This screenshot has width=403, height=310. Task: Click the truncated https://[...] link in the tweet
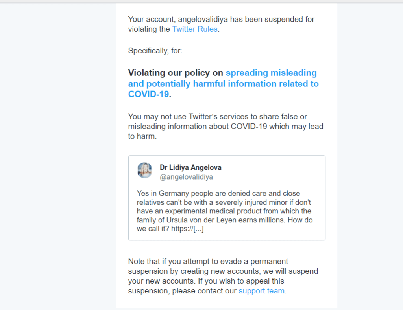[187, 229]
